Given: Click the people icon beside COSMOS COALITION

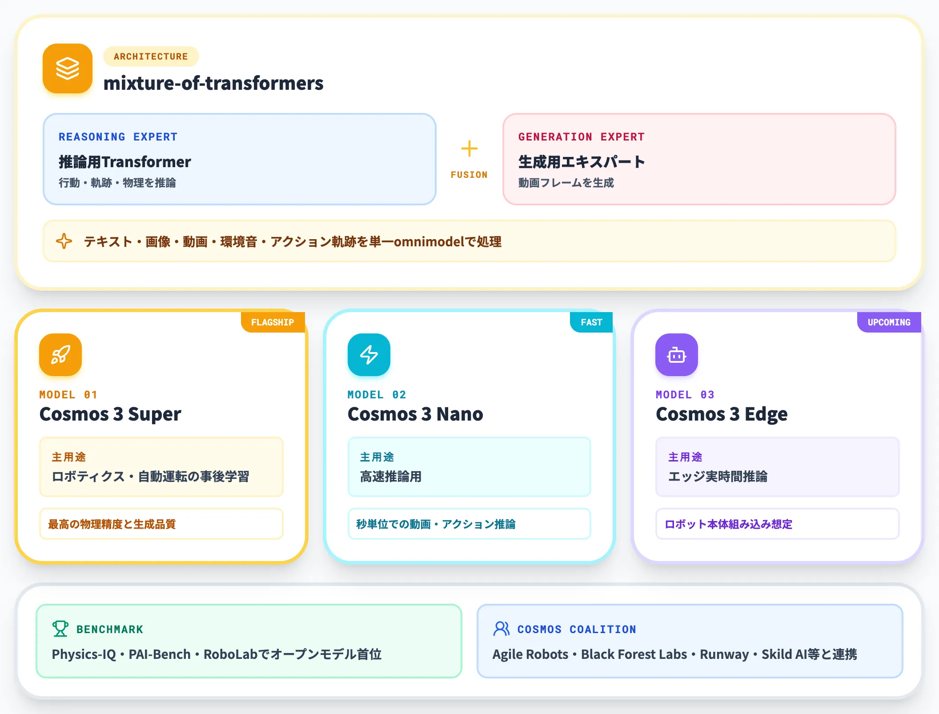Looking at the screenshot, I should click(502, 629).
